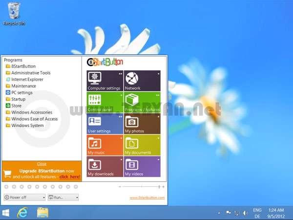Viewport: 293px width, 220px height.
Task: Open the Programs / features tile
Action: (142, 102)
